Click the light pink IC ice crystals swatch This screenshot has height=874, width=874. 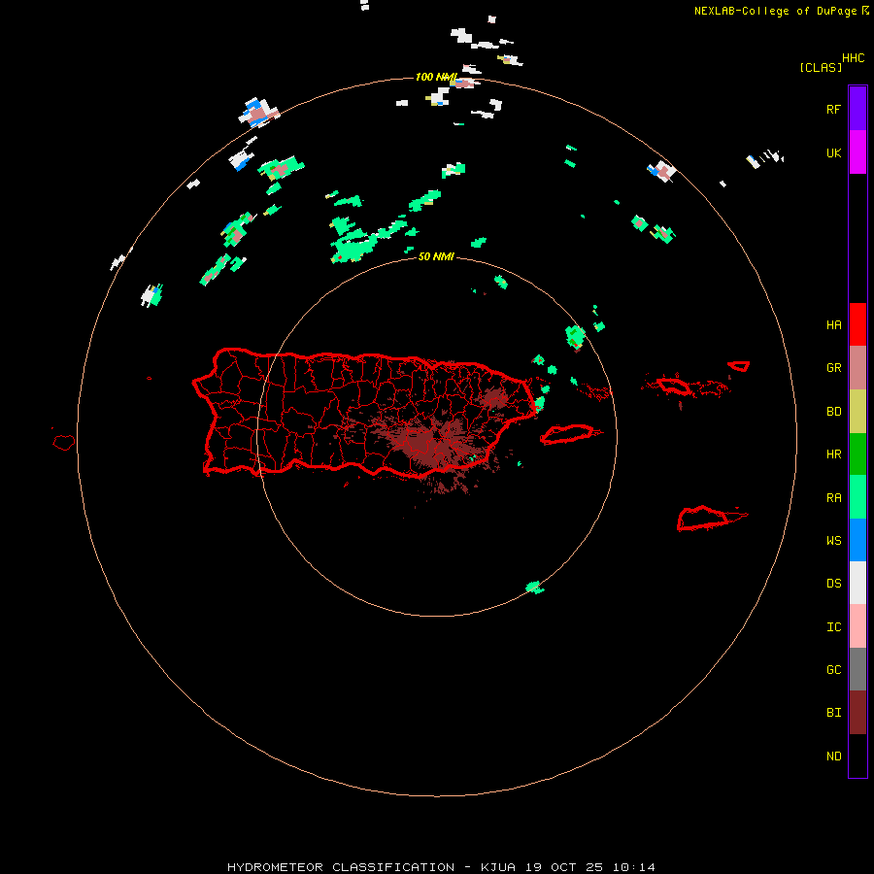[x=857, y=626]
